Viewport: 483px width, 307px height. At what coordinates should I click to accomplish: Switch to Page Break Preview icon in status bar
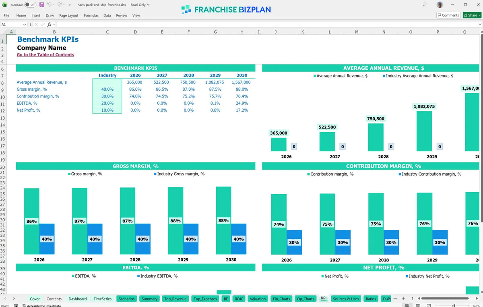coord(428,305)
